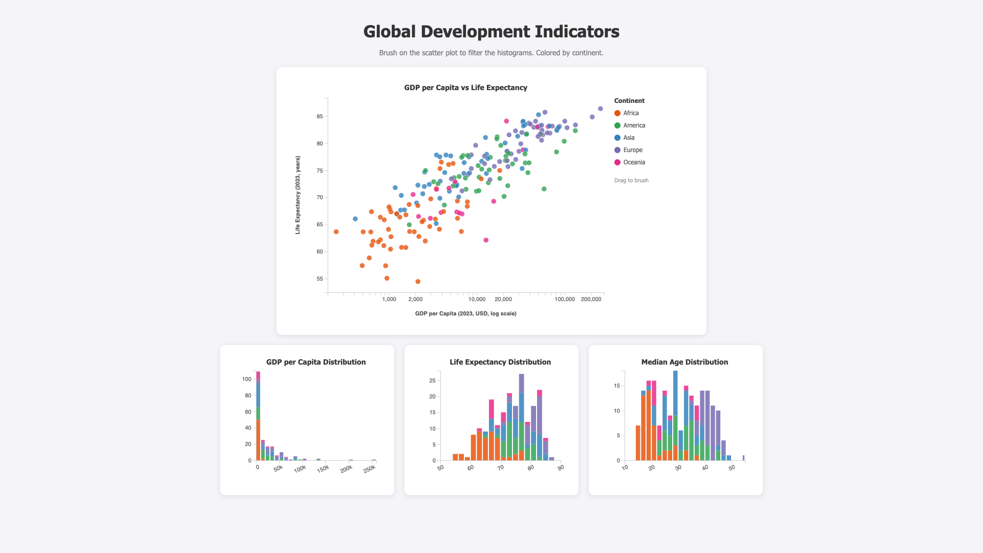Click the 1,000 tick on scatter x-axis
Viewport: 983px width, 553px height.
click(x=389, y=300)
